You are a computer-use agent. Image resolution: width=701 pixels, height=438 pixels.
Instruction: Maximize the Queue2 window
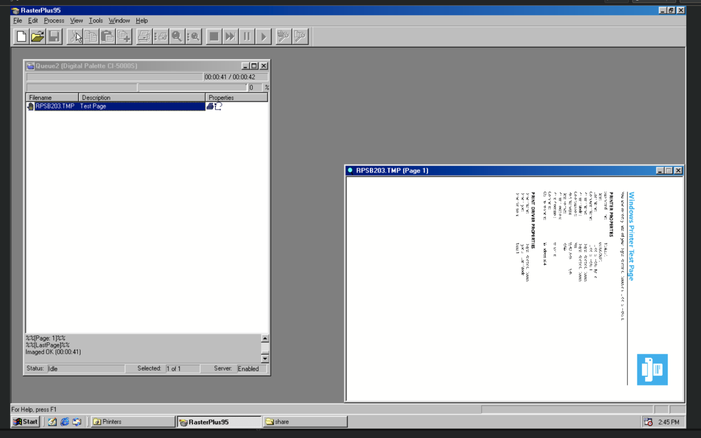[x=254, y=66]
